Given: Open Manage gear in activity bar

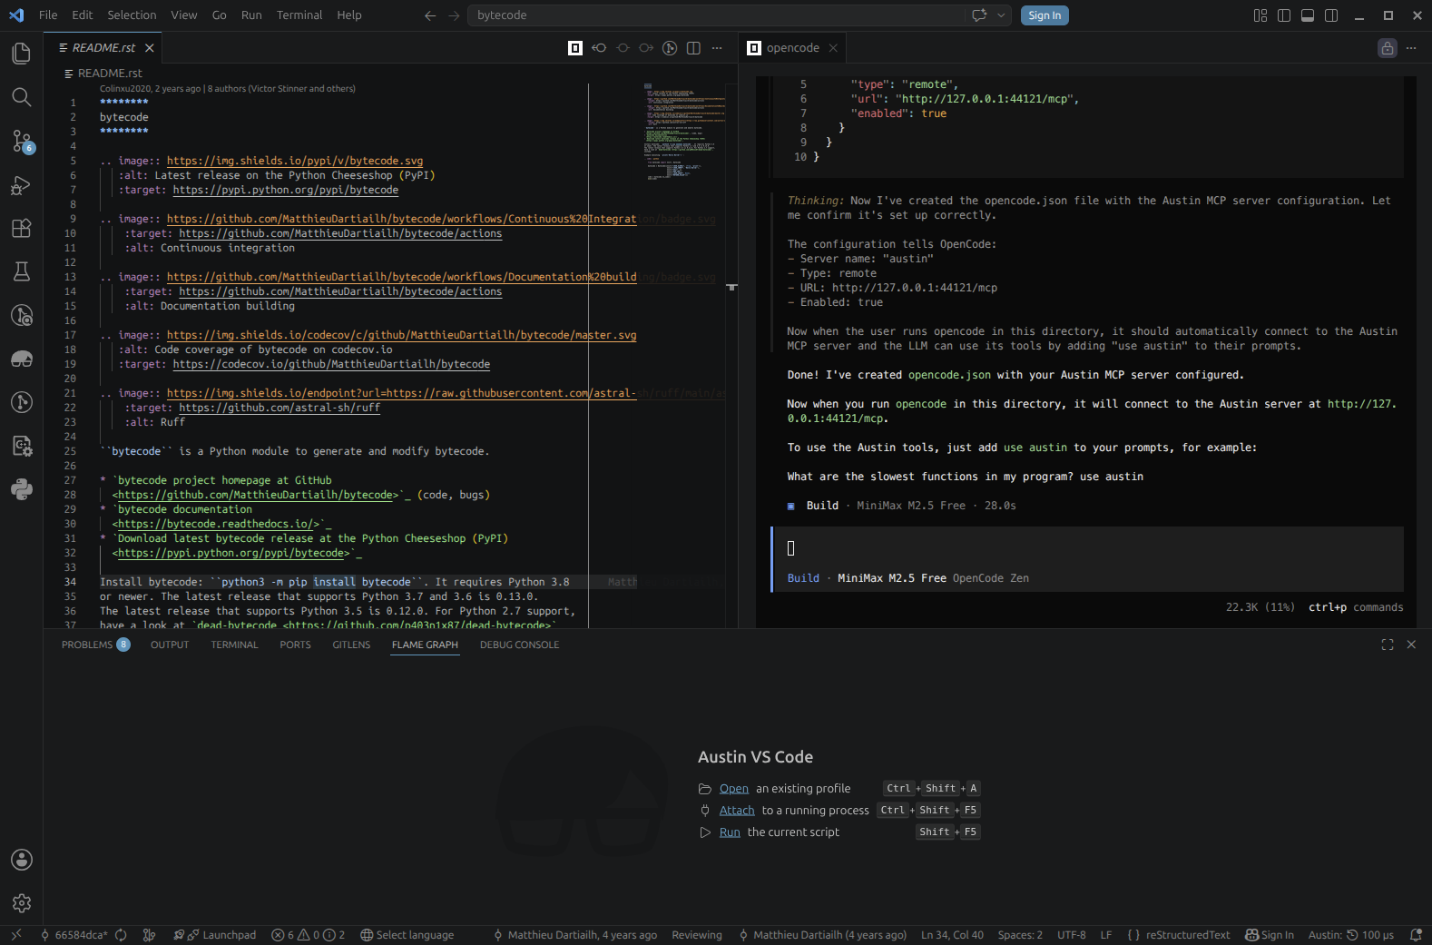Looking at the screenshot, I should click(22, 903).
